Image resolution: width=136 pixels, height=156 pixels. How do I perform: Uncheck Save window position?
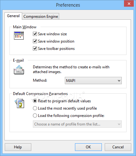(35, 41)
